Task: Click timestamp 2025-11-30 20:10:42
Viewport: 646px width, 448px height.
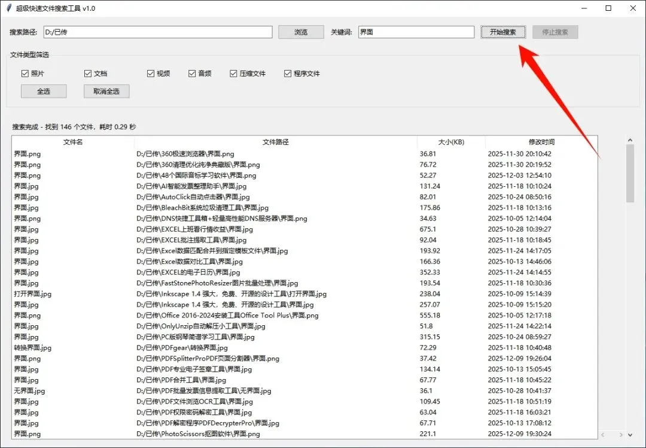Action: tap(520, 154)
